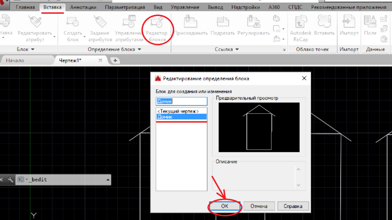
Task: Click the block name input field
Action: pos(181,101)
